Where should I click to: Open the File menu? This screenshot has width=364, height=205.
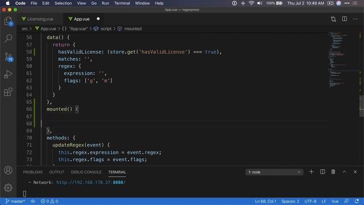34,3
